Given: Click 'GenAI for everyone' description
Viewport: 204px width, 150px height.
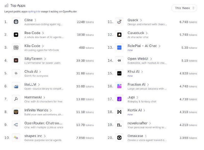Looking at the screenshot, I should (x=36, y=76).
